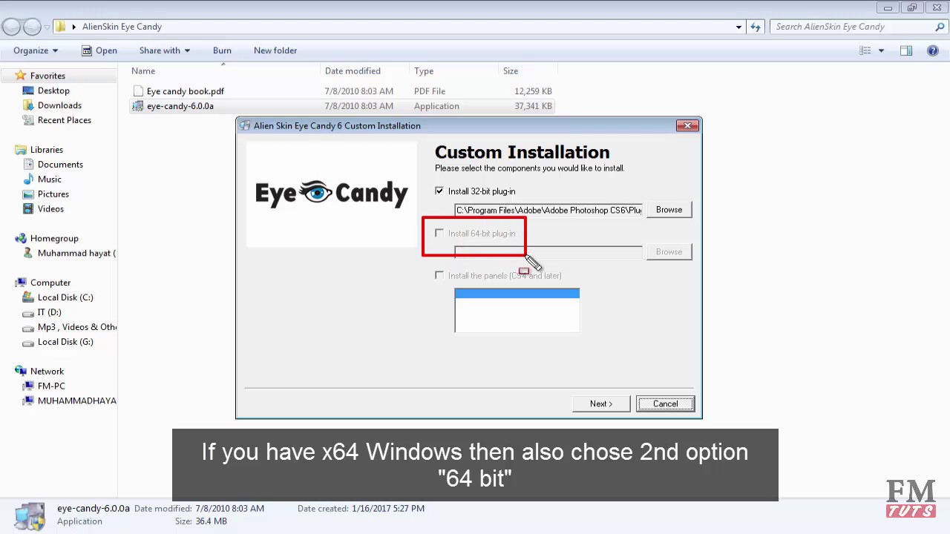
Task: Click Burn in the toolbar
Action: click(222, 50)
